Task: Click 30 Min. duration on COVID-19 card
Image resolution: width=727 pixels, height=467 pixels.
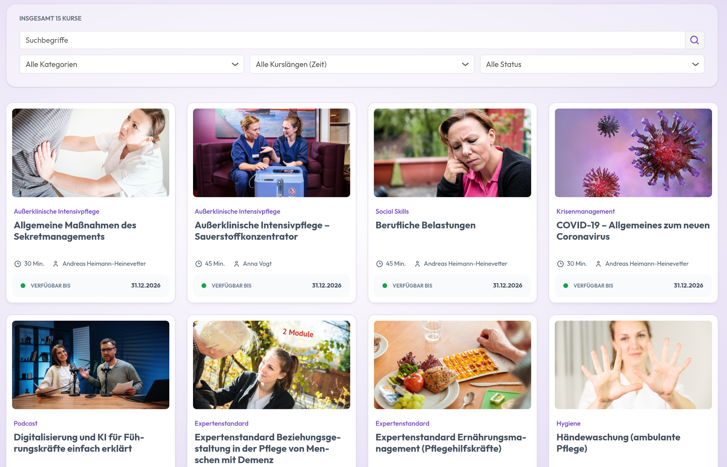Action: click(577, 263)
